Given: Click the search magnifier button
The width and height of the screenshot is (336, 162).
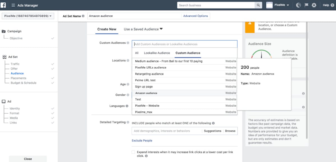Looking at the screenshot, I should pyautogui.click(x=258, y=5).
